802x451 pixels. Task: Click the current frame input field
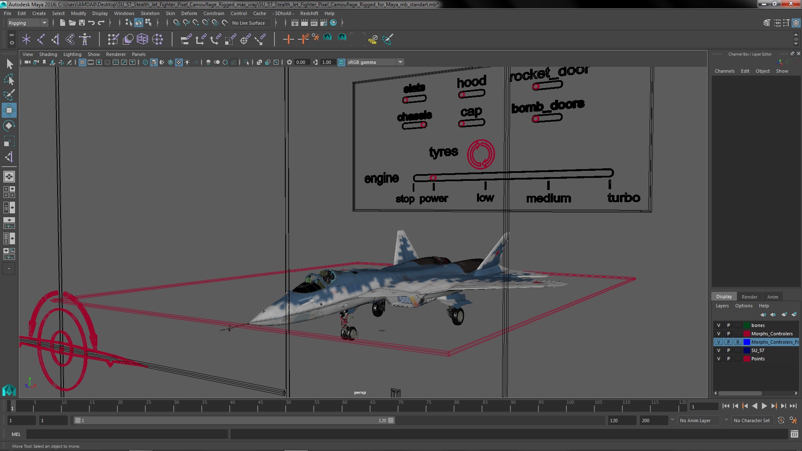(704, 407)
